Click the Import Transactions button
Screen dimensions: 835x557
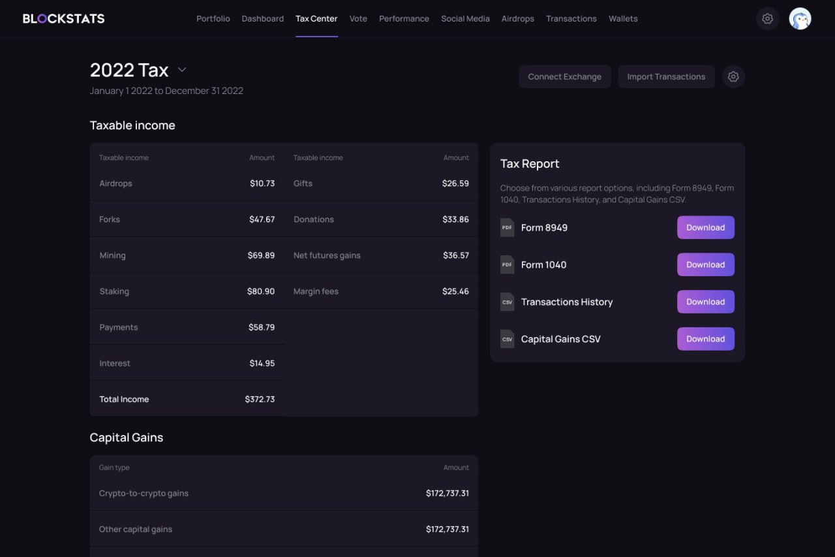pos(666,76)
